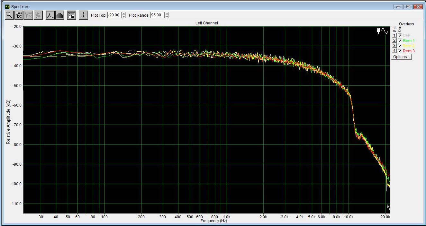Set overlay slot 3
This screenshot has height=226, width=426.
tap(394, 46)
